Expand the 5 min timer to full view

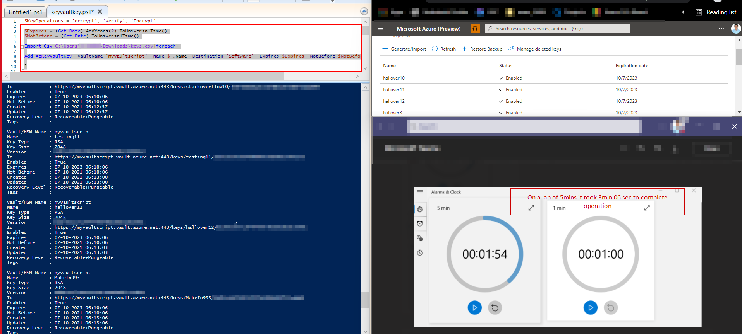click(x=531, y=208)
